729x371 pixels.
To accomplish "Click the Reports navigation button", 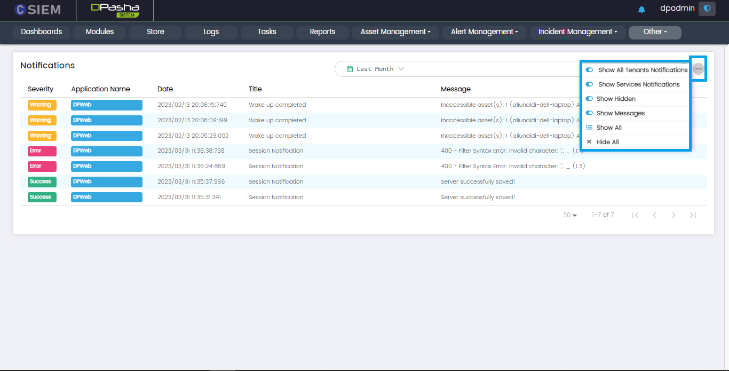I will 322,32.
